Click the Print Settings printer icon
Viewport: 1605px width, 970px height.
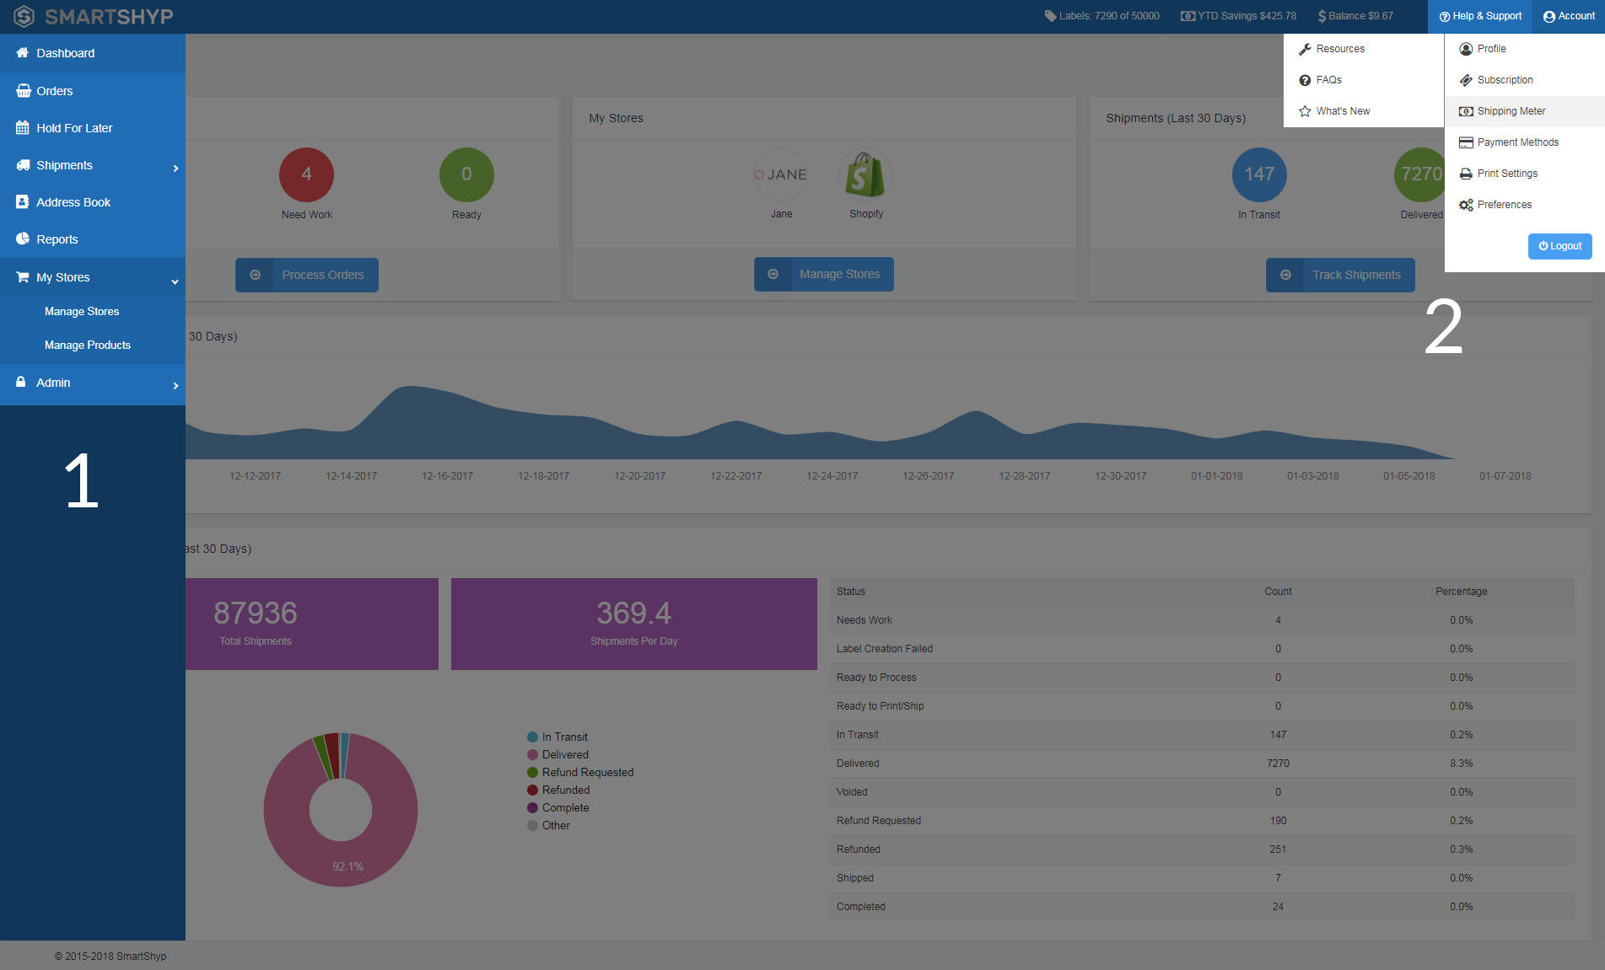pyautogui.click(x=1466, y=174)
